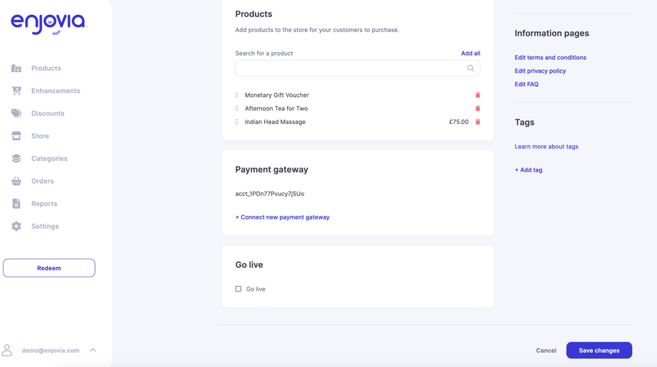Screen dimensions: 657x367
Task: Grab the drag handle beside Monetary Gift Voucher
Action: click(237, 95)
